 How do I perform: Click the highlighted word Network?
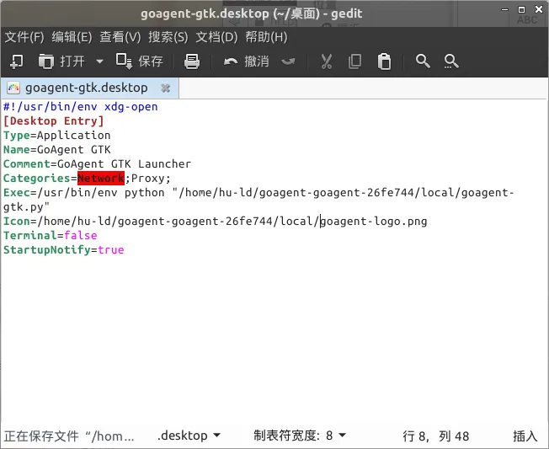[101, 179]
